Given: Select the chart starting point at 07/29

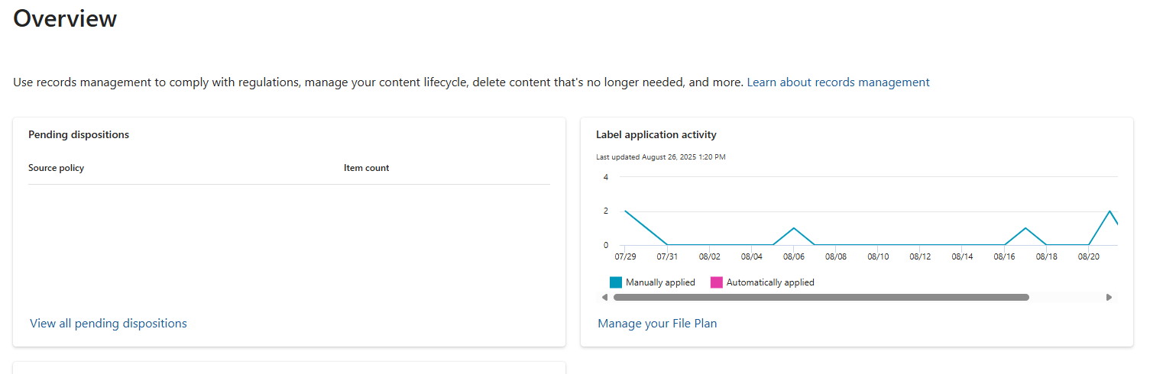Looking at the screenshot, I should click(x=625, y=211).
